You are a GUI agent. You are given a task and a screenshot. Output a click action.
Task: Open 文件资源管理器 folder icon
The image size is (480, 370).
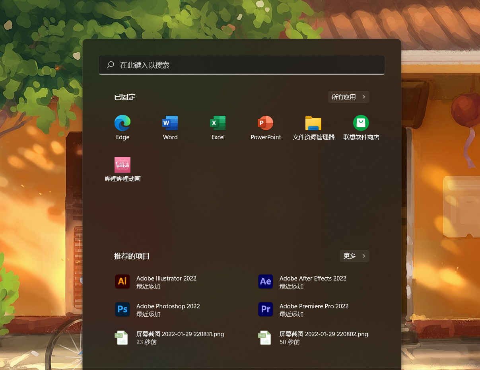[x=313, y=123]
